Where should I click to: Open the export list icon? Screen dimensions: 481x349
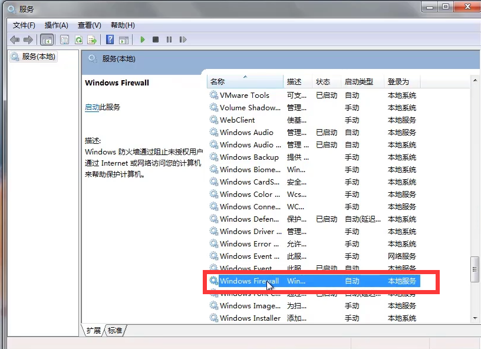(x=93, y=39)
